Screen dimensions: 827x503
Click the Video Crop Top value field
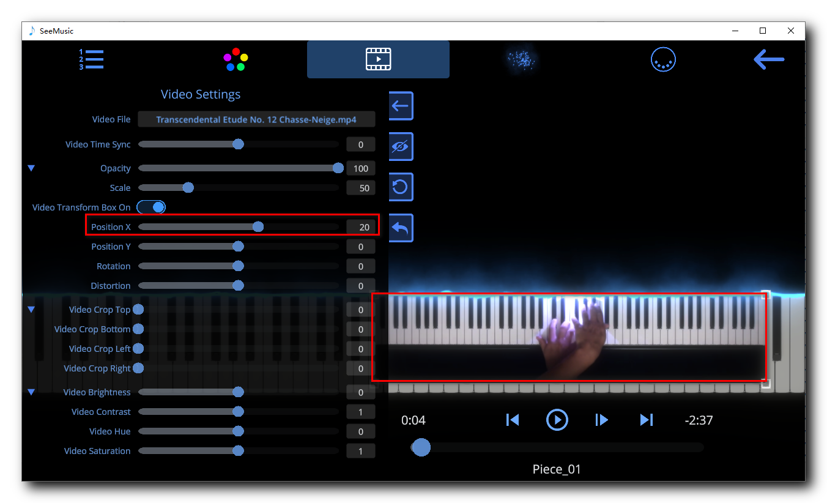click(361, 310)
